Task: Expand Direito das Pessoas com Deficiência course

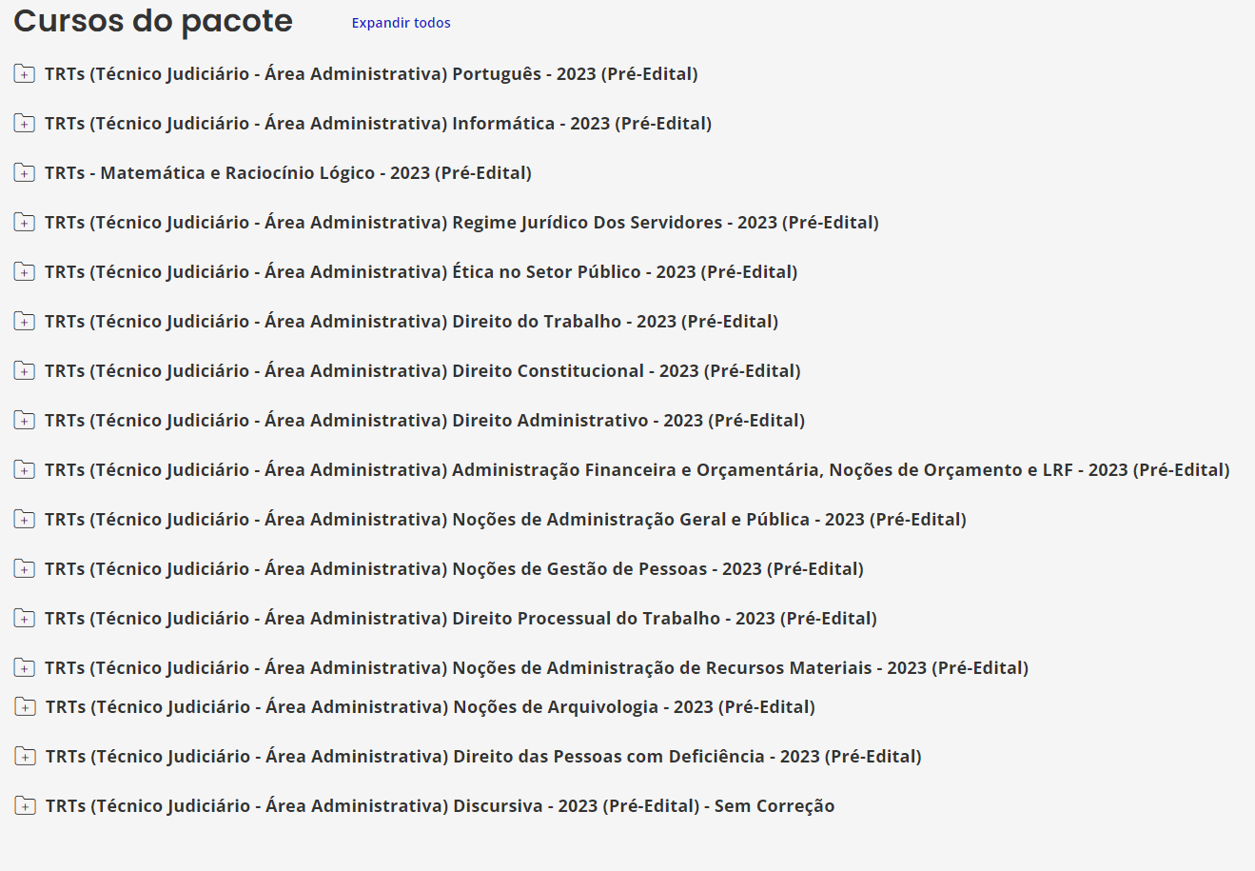Action: 483,757
